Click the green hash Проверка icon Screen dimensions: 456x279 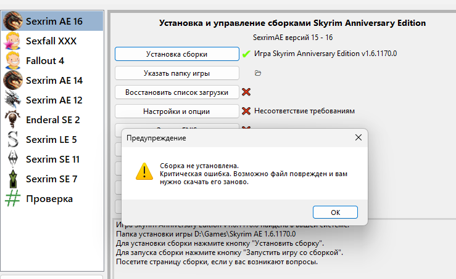(13, 199)
